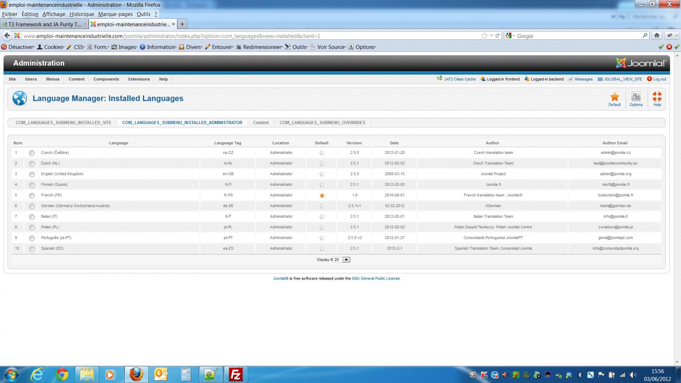Click the Joomla!® footer link
The image size is (681, 383).
click(x=280, y=278)
